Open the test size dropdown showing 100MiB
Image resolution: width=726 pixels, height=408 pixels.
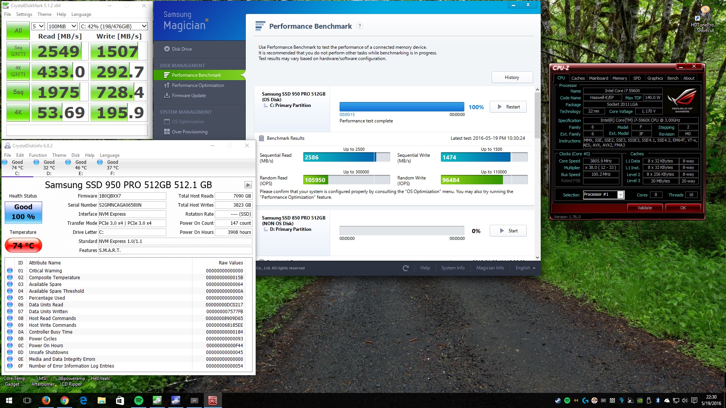click(62, 26)
